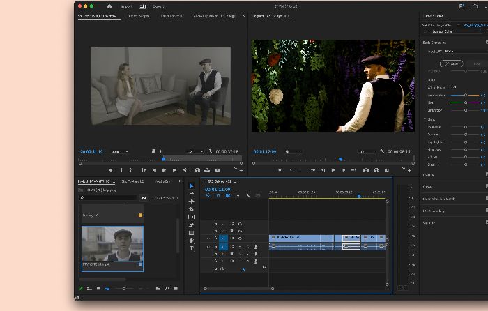Screen dimensions: 488x311
Task: Export frame from Program monitor
Action: pos(386,170)
